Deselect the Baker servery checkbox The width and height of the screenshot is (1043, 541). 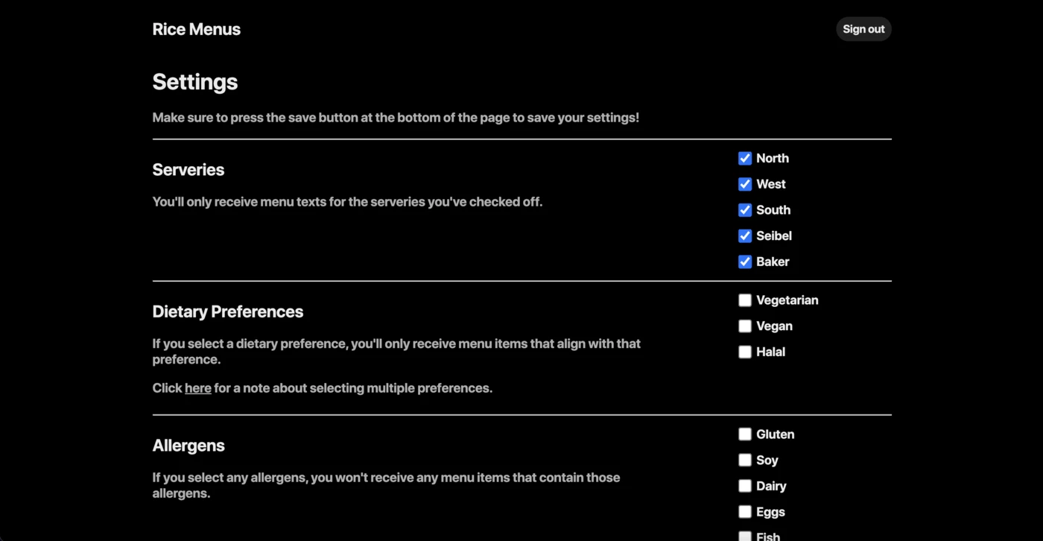pyautogui.click(x=745, y=262)
